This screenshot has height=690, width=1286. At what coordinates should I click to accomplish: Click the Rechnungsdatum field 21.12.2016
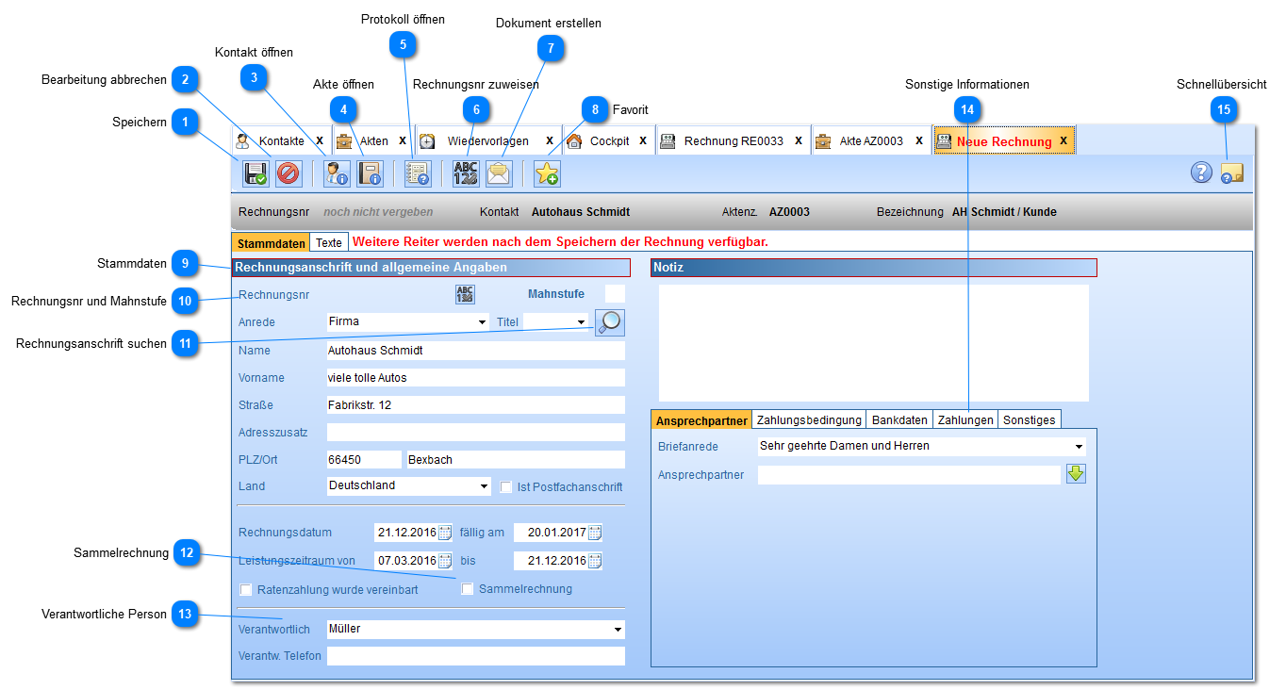406,533
